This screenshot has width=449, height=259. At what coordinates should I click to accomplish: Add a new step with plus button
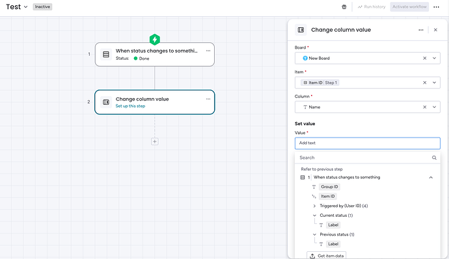click(x=155, y=142)
